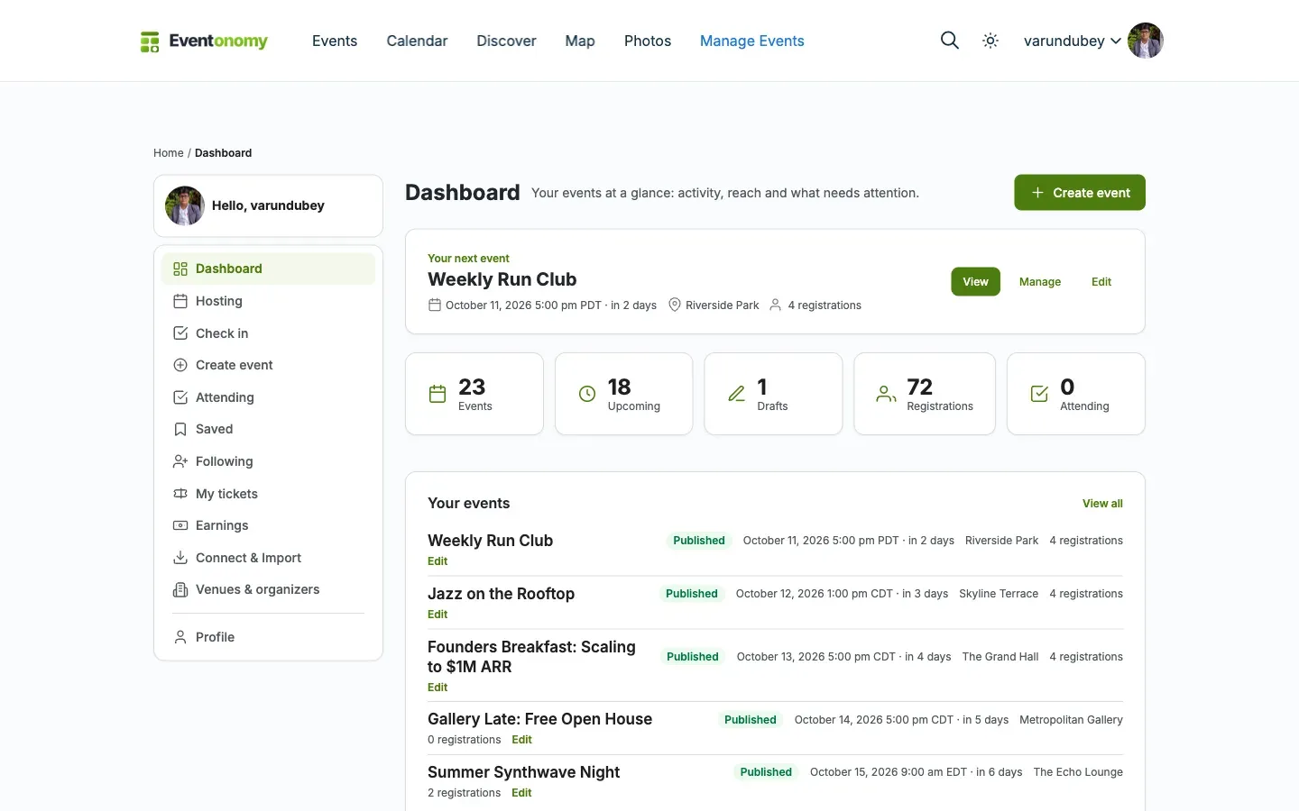1299x811 pixels.
Task: Click Riverside Park location in next event
Action: tap(723, 305)
